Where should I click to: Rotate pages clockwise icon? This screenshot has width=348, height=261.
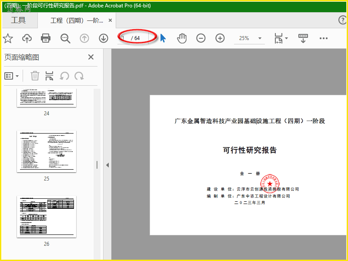point(79,76)
